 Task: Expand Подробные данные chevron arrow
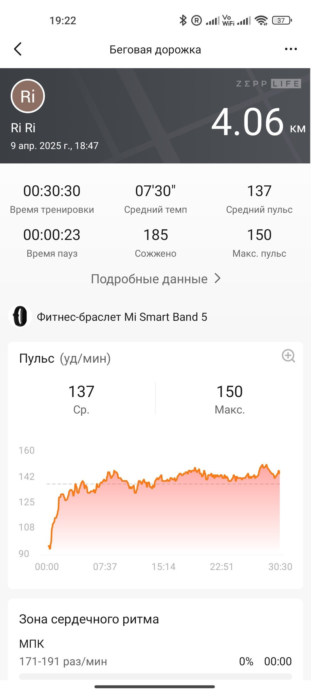coord(218,279)
